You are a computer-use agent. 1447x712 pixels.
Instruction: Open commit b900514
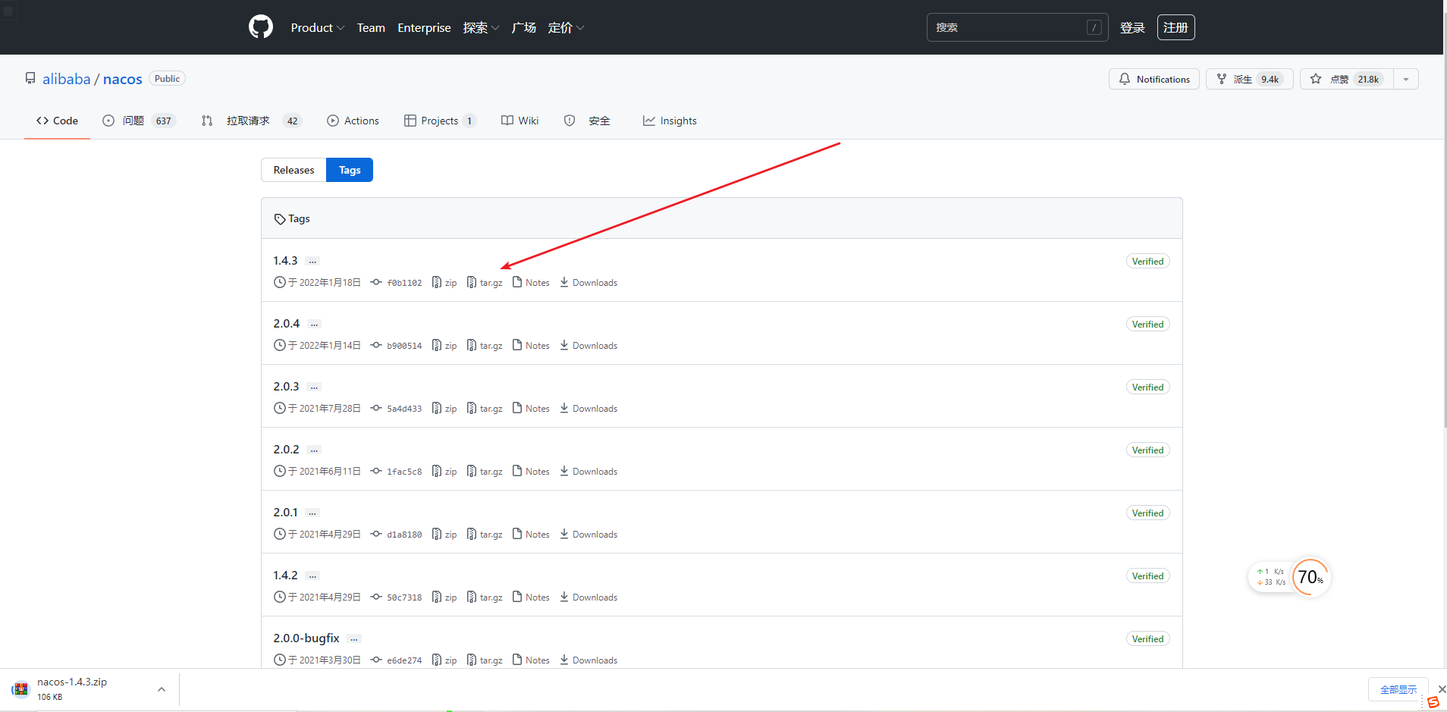pyautogui.click(x=397, y=345)
